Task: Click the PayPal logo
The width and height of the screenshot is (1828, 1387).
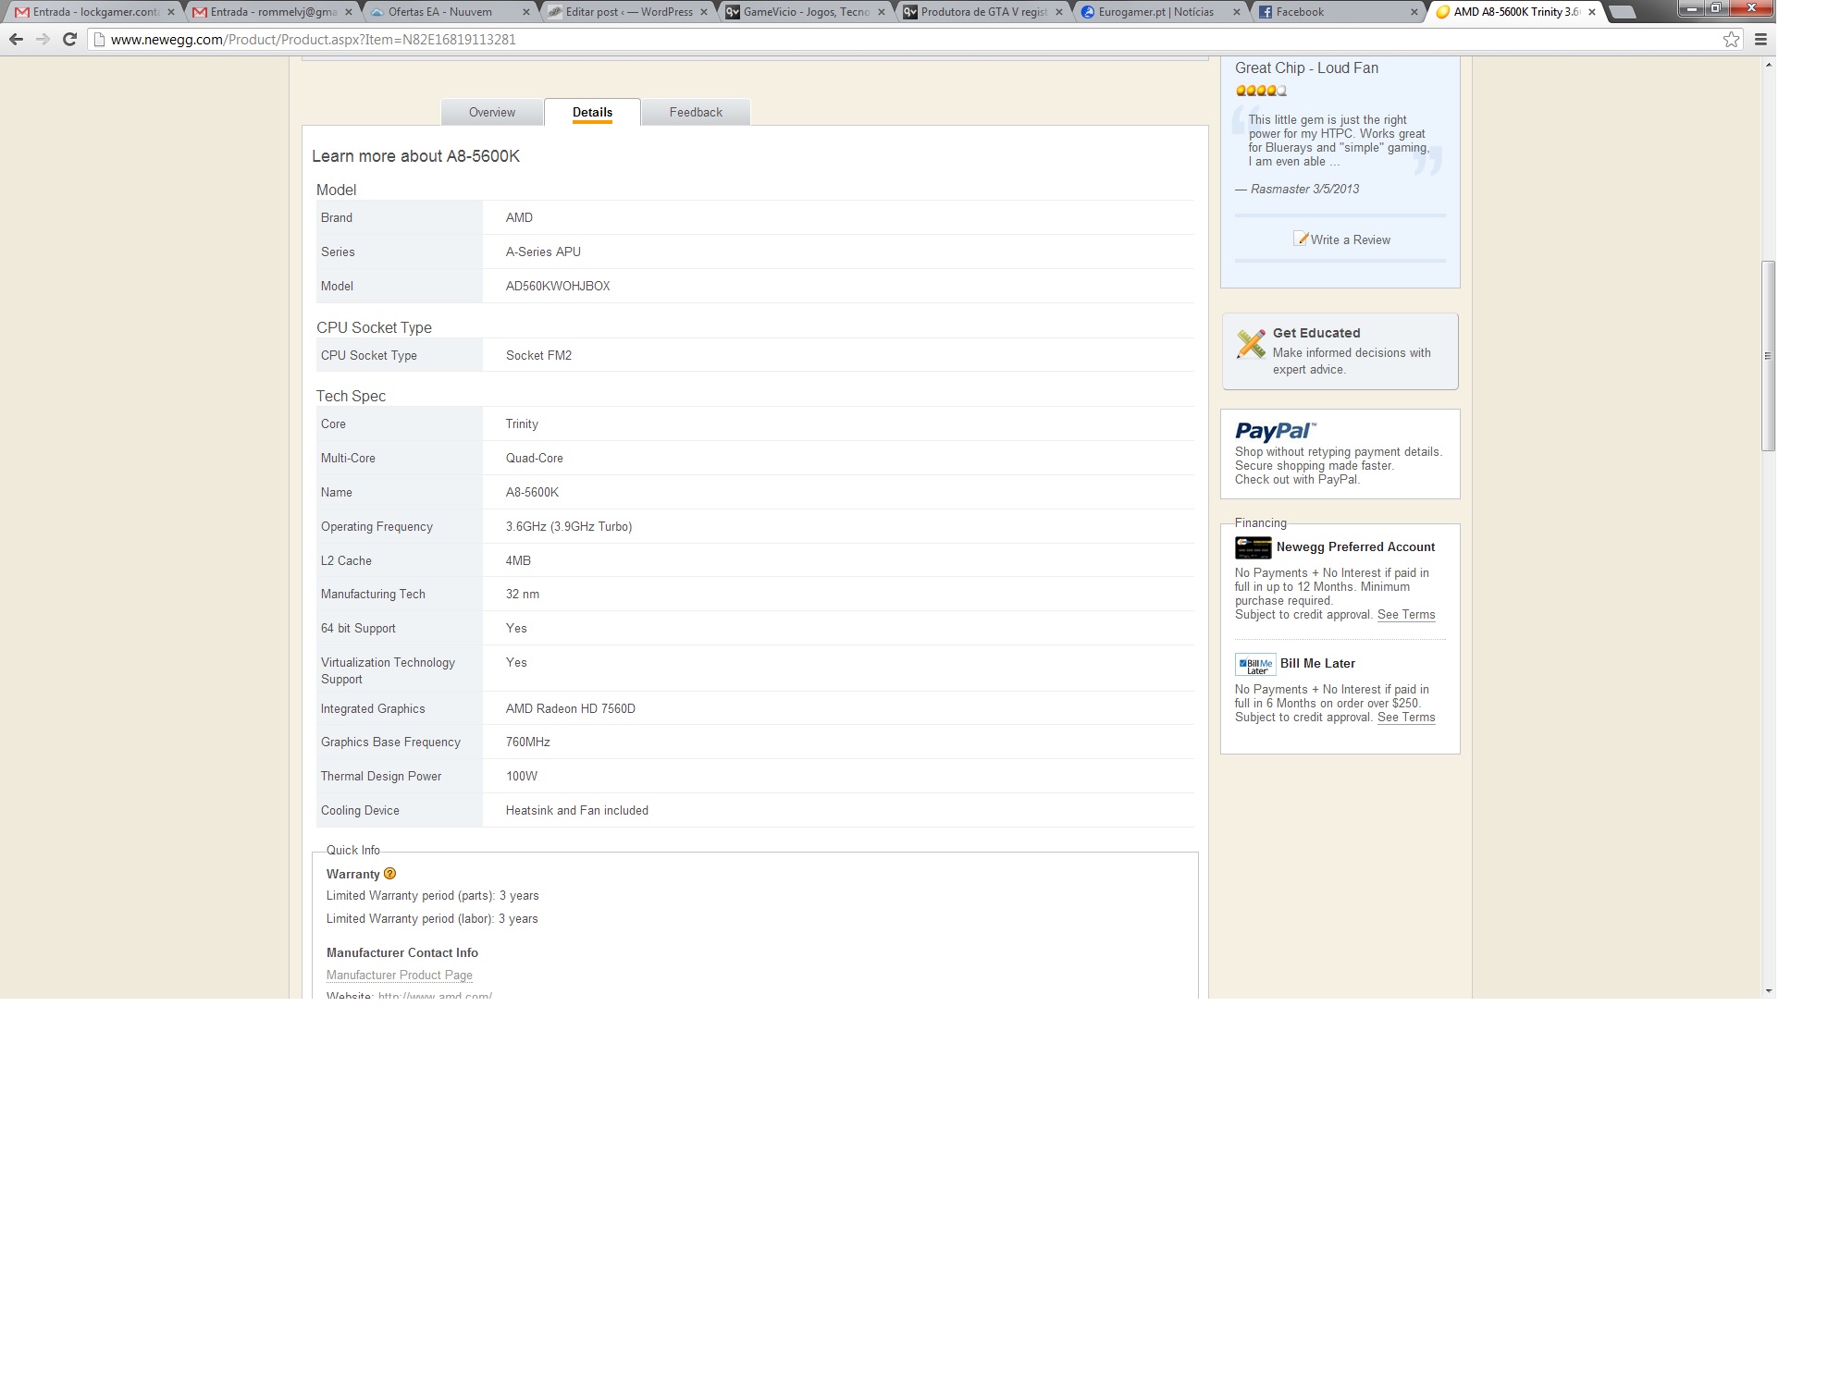Action: (x=1275, y=431)
